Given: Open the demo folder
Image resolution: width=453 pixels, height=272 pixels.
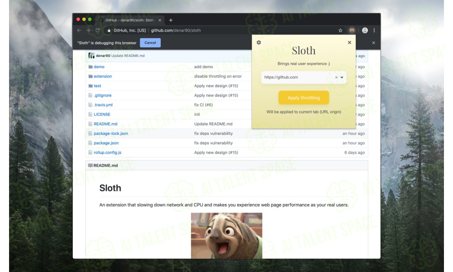Looking at the screenshot, I should 99,67.
